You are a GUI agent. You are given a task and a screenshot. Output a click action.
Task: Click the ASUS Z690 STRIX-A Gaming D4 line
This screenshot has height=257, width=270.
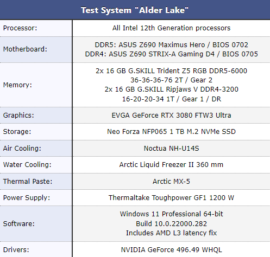coord(171,54)
